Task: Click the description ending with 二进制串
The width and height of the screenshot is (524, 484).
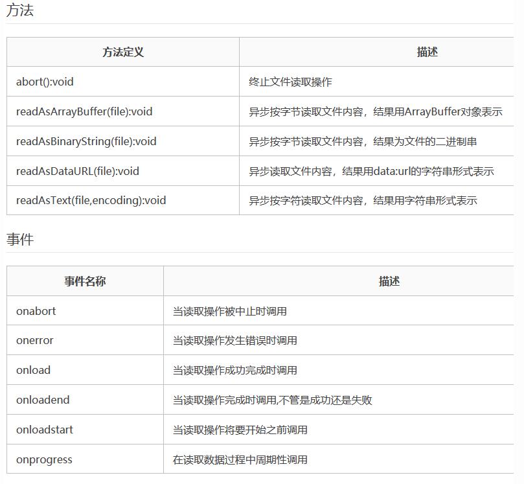Action: 363,141
